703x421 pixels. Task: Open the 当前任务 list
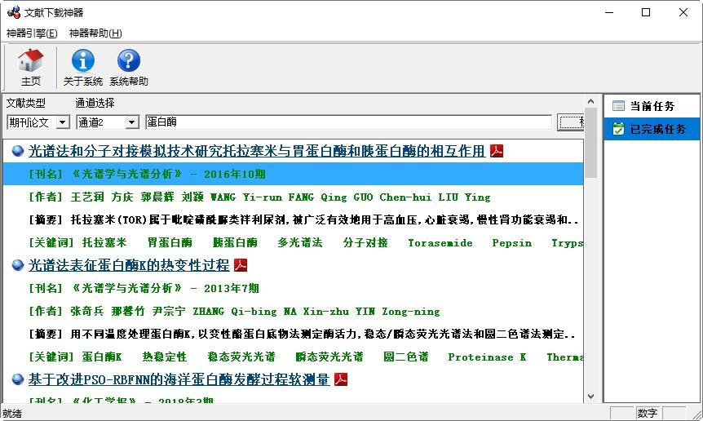652,106
